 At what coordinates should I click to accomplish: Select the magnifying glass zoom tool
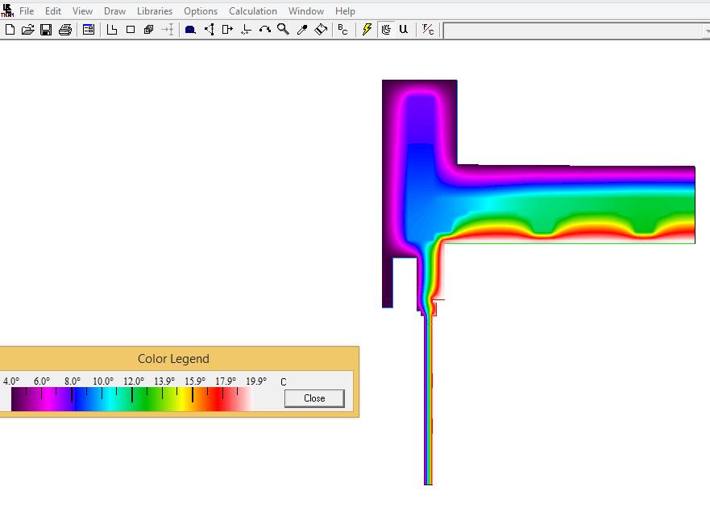[x=284, y=30]
